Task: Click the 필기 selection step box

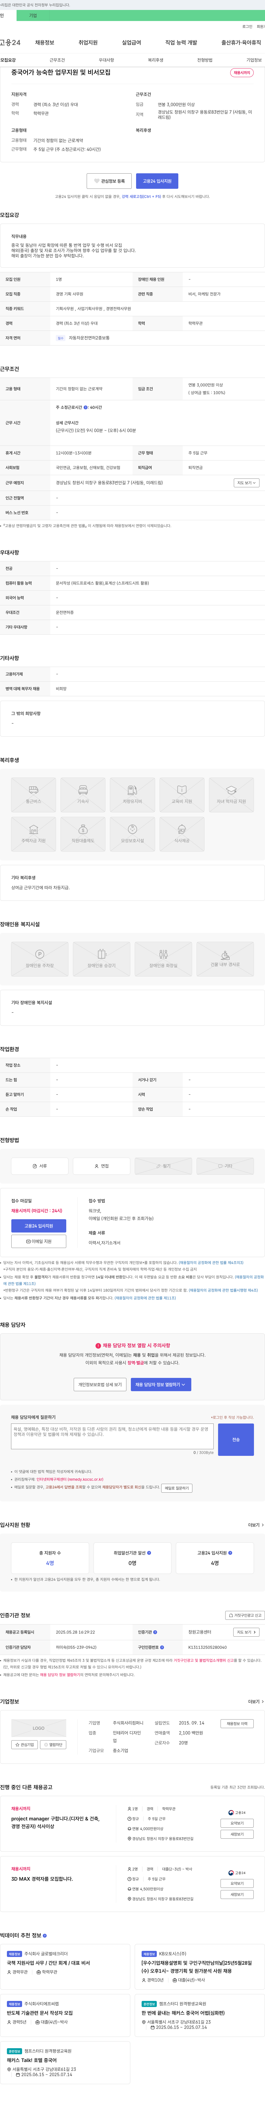Action: click(x=164, y=1166)
